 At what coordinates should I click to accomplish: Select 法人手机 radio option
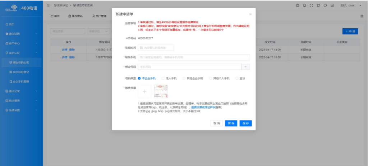click(169, 79)
